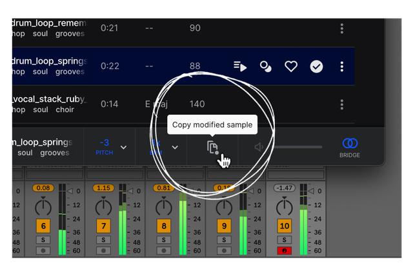
Task: Select the vocal_stack_ruby sample row
Action: [x=183, y=104]
